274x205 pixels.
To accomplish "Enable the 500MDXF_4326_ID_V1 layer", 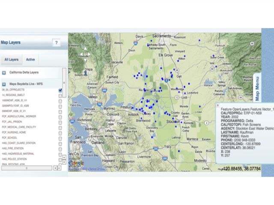I will 60,112.
